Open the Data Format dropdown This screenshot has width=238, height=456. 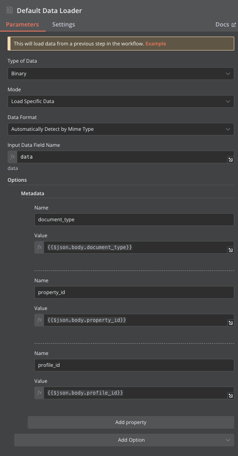121,129
